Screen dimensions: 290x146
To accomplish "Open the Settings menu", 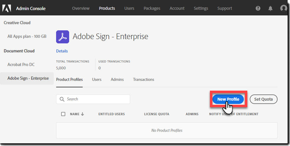I will point(201,8).
